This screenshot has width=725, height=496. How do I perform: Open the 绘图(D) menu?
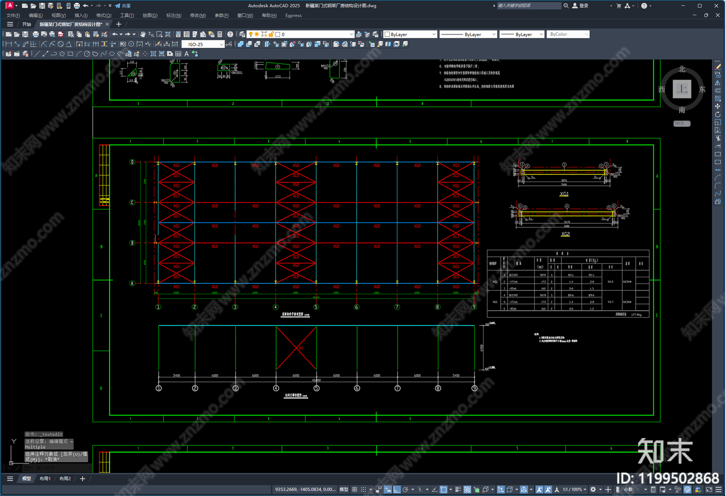tap(150, 15)
